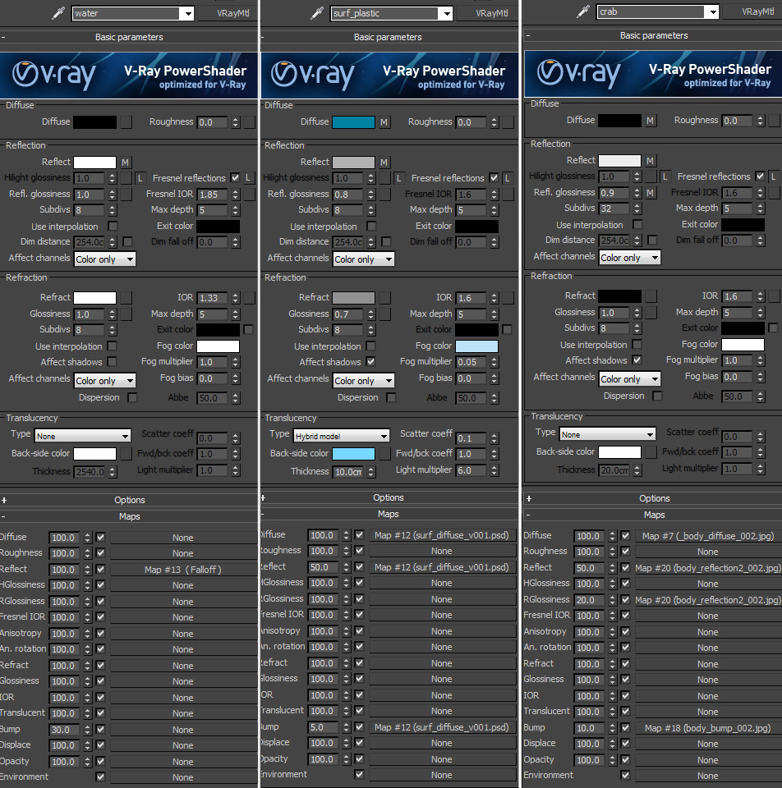Disable Fresnel reflections in surf_plastic
Viewport: 782px width, 788px height.
[x=494, y=177]
